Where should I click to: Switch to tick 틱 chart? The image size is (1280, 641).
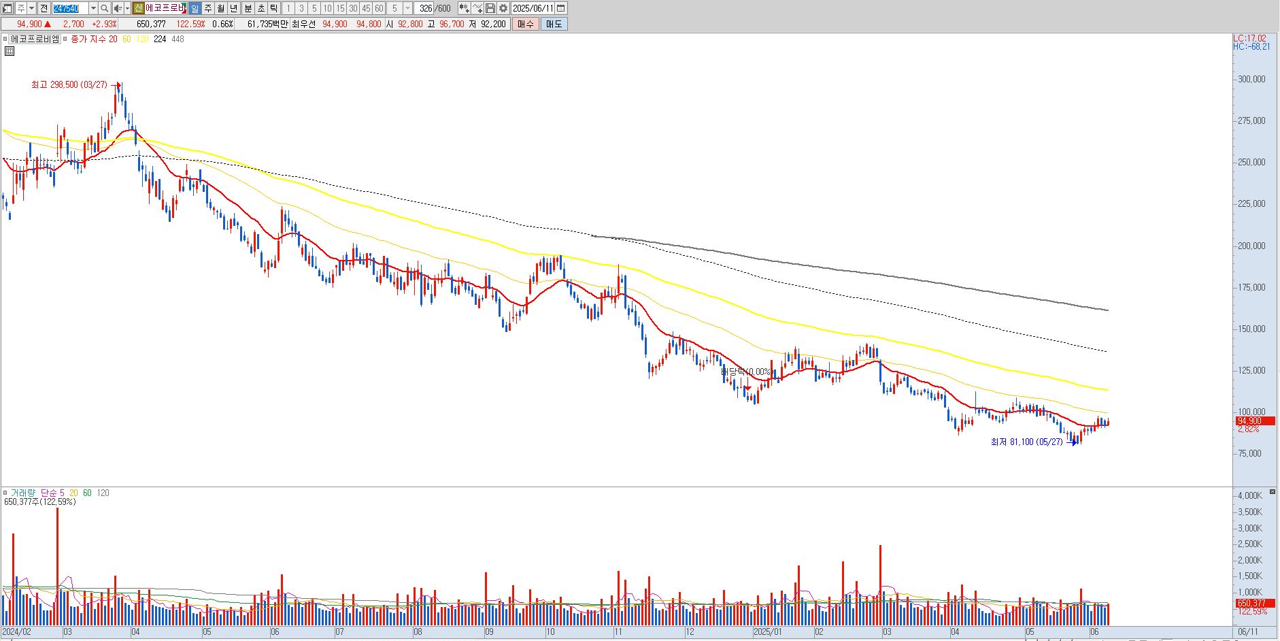click(273, 8)
